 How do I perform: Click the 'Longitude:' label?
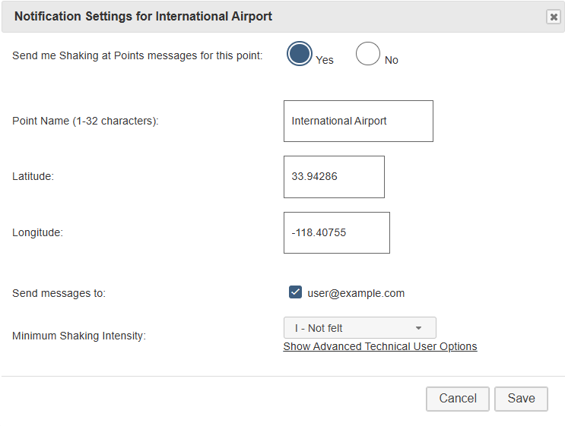[37, 232]
